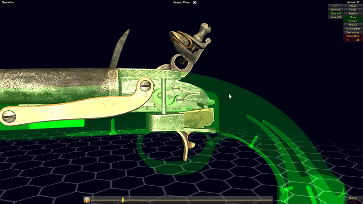363x204 pixels.
Task: Click the Harpers Ferry title
Action: click(181, 2)
